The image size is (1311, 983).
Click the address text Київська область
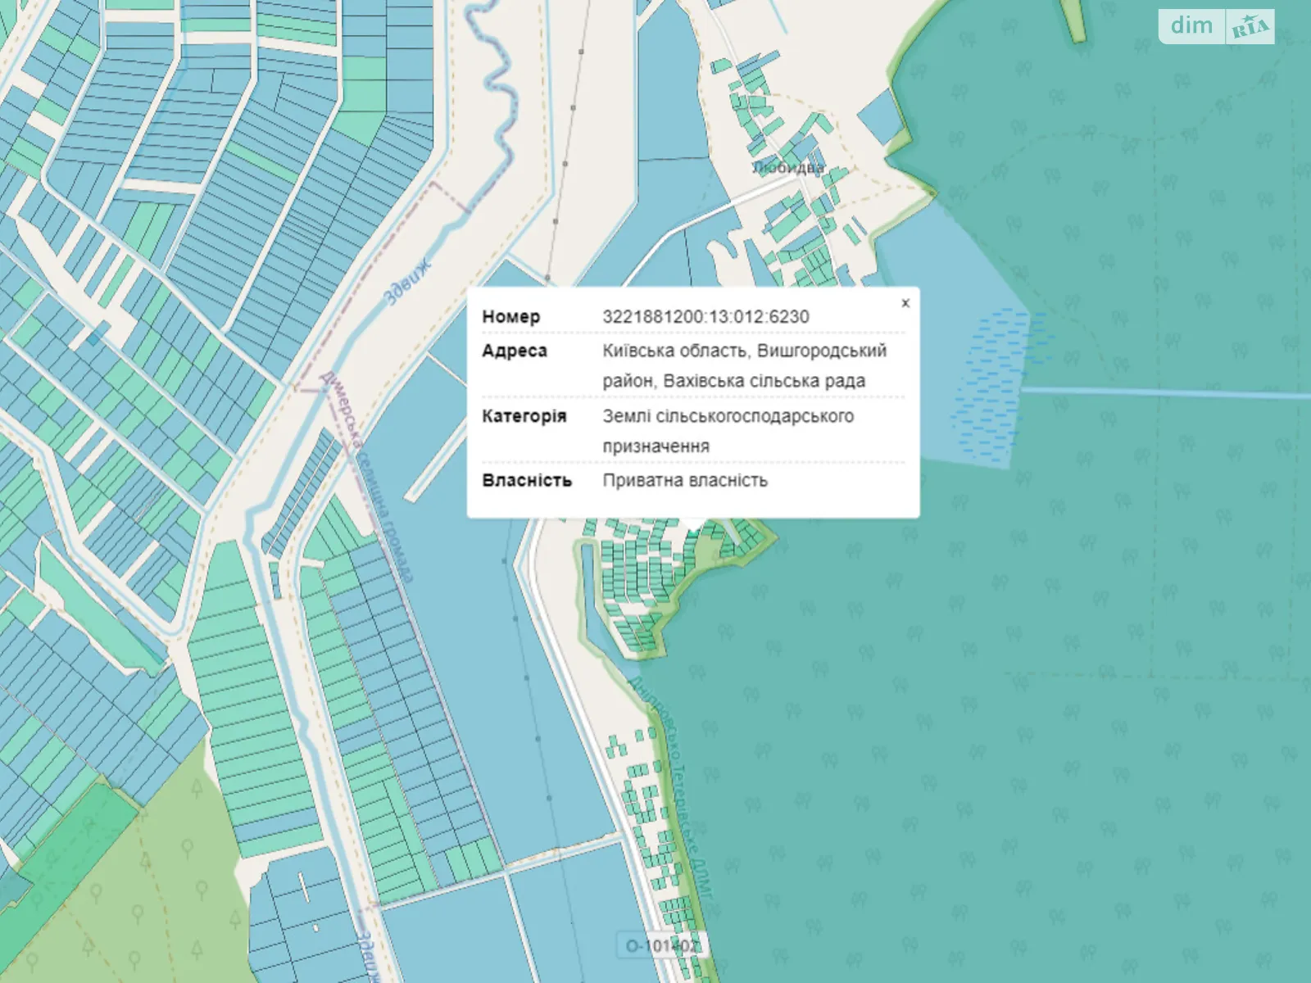pyautogui.click(x=674, y=351)
